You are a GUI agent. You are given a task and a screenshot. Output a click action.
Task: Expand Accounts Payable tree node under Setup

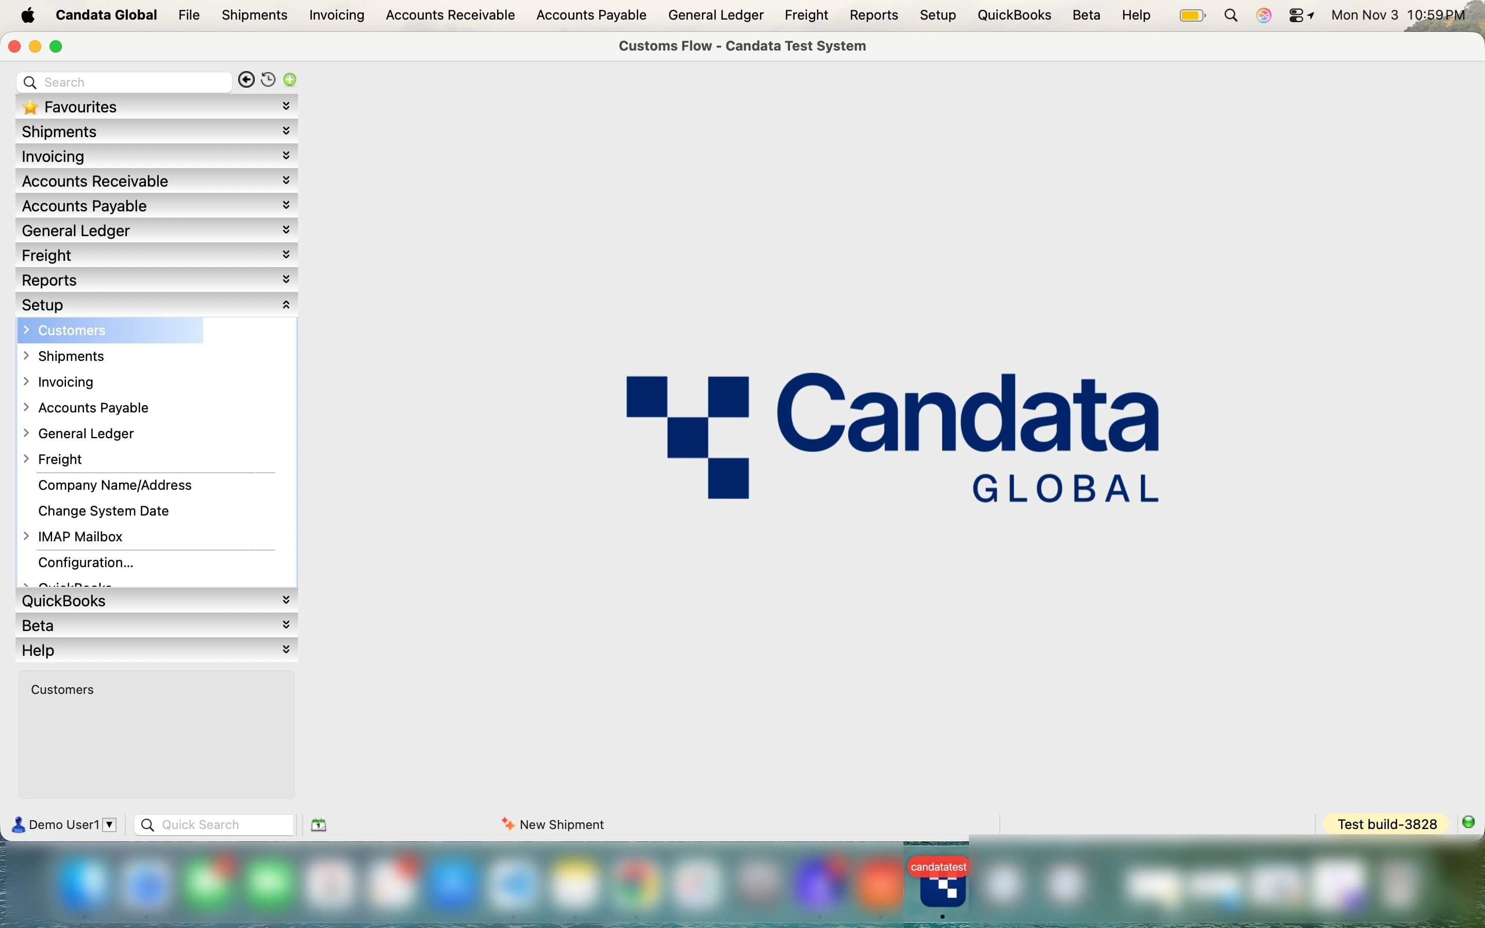(26, 407)
